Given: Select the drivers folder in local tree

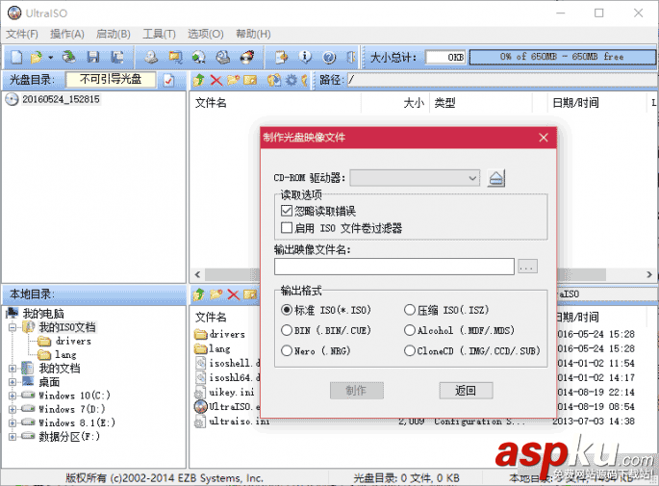Looking at the screenshot, I should click(x=73, y=341).
